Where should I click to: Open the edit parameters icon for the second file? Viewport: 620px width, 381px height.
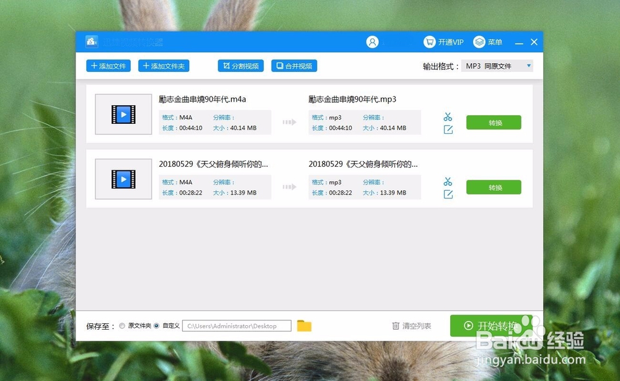click(448, 193)
